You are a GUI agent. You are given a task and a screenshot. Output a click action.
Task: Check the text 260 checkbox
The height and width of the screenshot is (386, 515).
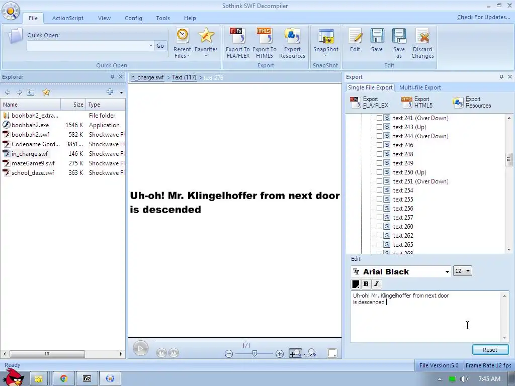tap(379, 227)
